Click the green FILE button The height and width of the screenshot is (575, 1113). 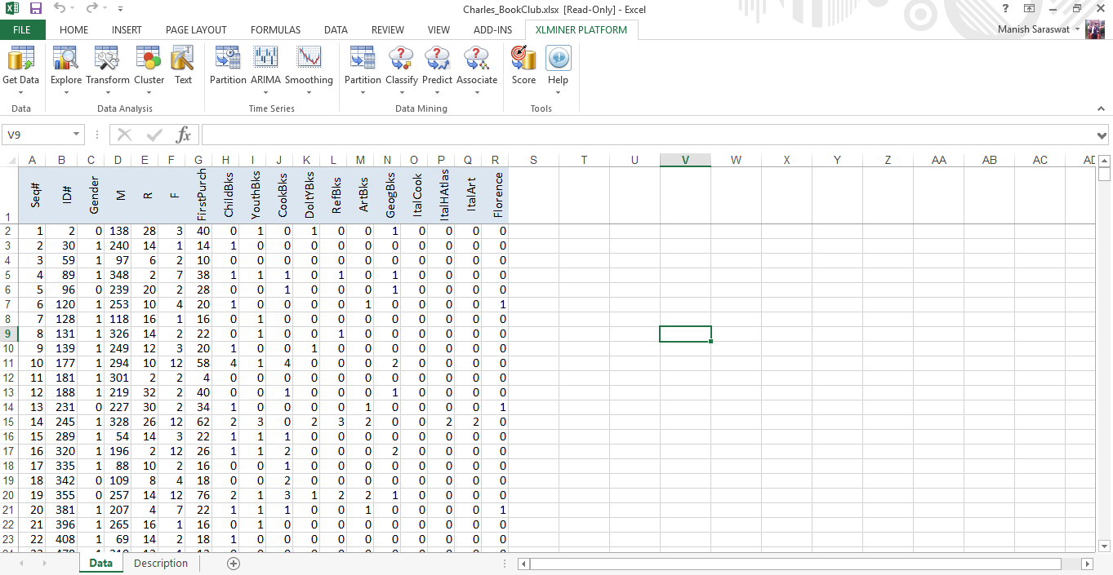[x=22, y=30]
